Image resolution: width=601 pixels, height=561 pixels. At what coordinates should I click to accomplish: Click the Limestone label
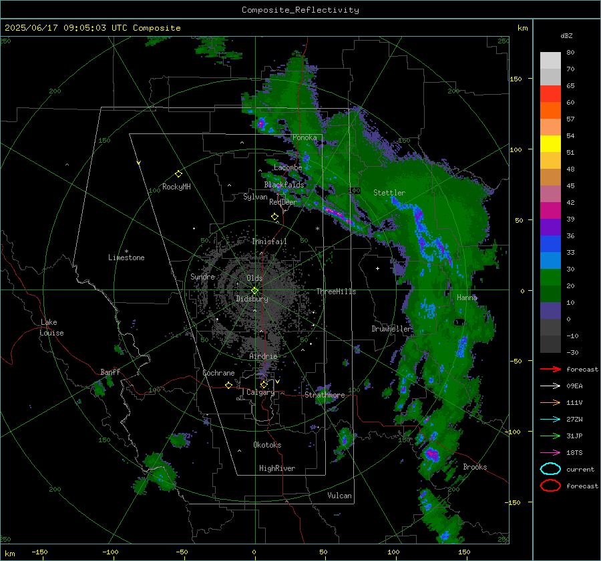pos(126,257)
